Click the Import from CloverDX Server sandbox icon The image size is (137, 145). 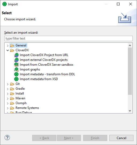(16, 65)
